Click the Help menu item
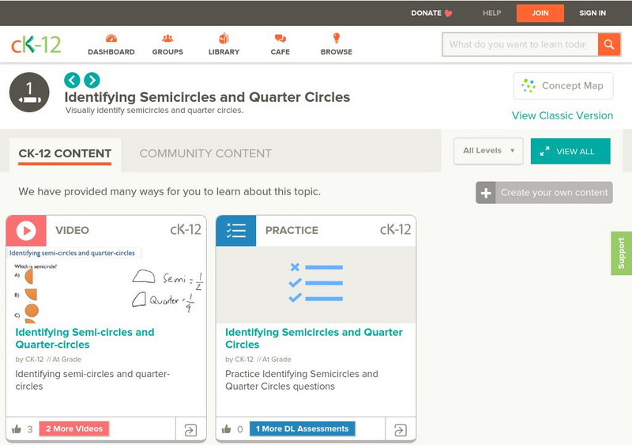Viewport: 632px width, 445px height. 491,13
